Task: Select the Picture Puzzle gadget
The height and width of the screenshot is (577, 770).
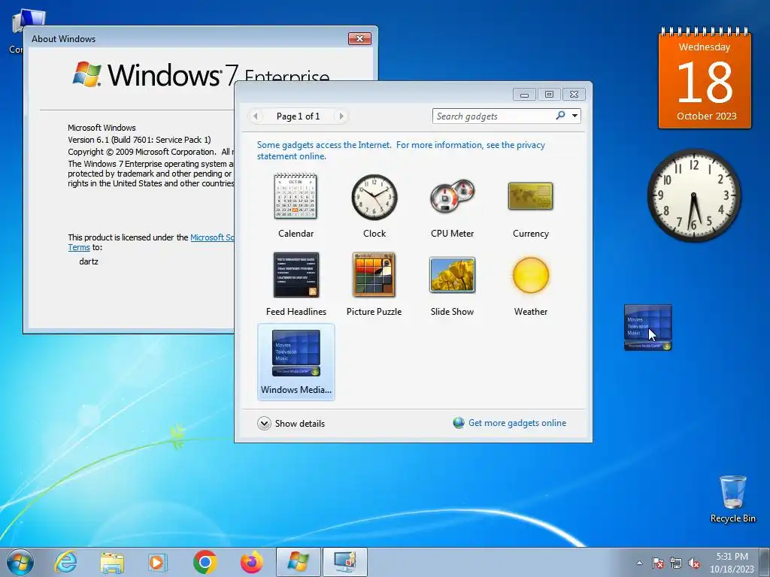Action: 374,275
